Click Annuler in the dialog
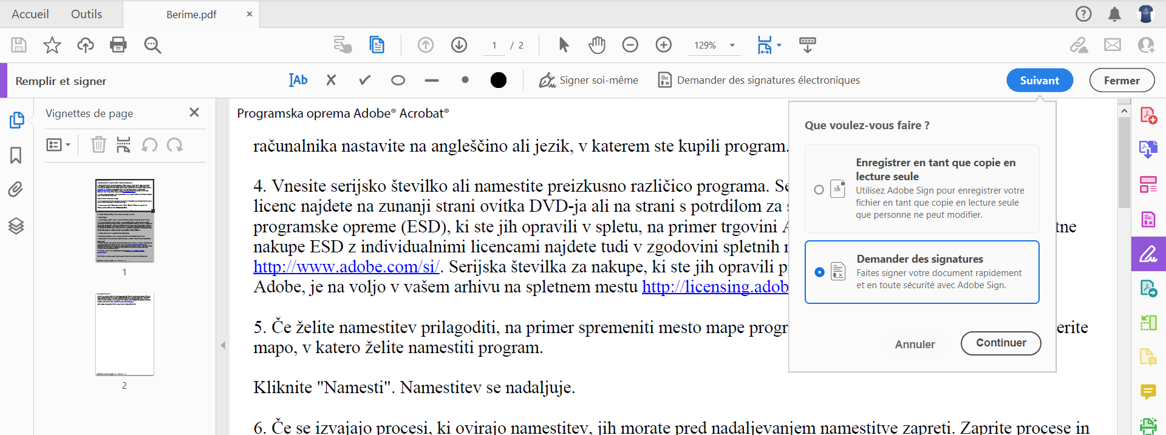 (915, 344)
